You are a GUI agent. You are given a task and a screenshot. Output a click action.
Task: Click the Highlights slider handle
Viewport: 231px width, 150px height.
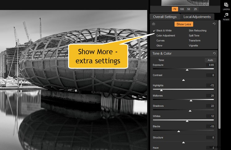click(161, 90)
